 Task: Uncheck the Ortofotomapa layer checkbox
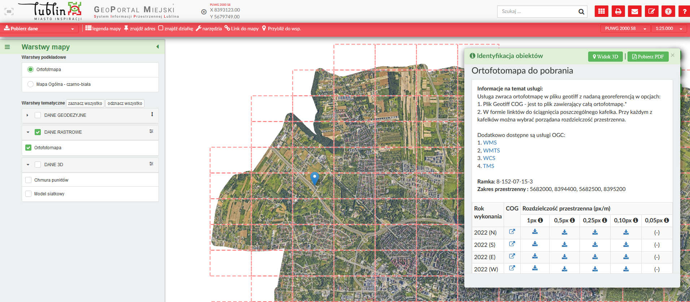(x=29, y=148)
